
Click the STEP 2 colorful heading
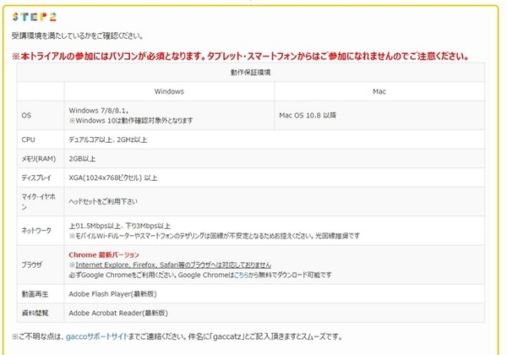[x=35, y=17]
